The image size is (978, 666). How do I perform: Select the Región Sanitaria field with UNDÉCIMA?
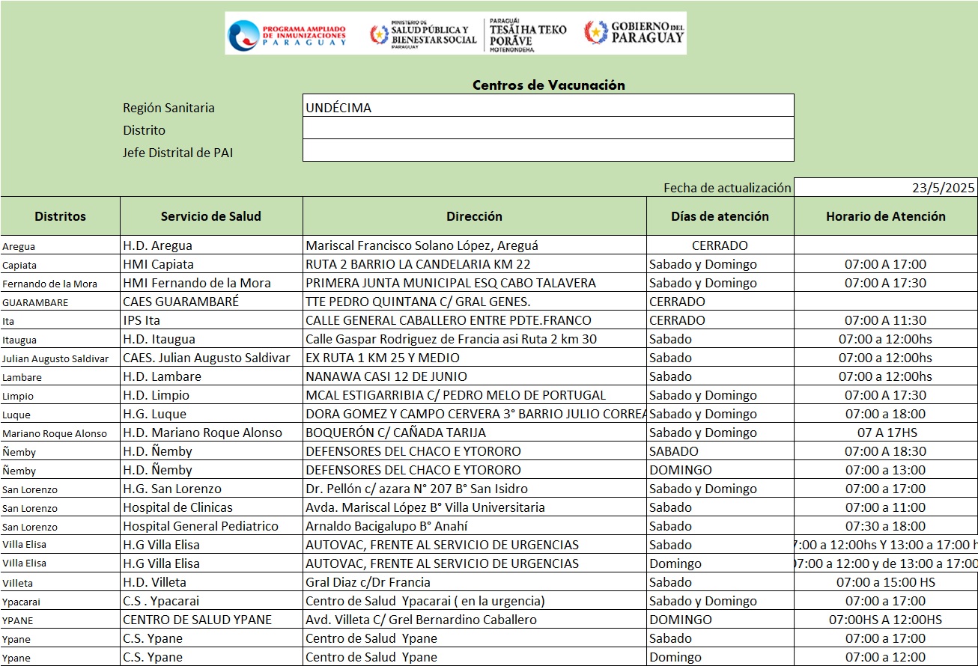coord(548,106)
